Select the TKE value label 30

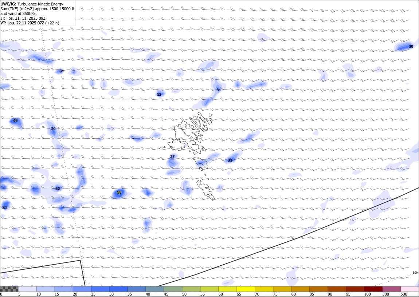411,47
